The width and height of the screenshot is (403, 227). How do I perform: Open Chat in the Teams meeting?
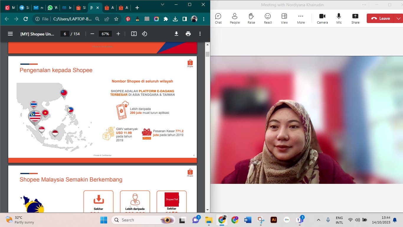(x=218, y=18)
